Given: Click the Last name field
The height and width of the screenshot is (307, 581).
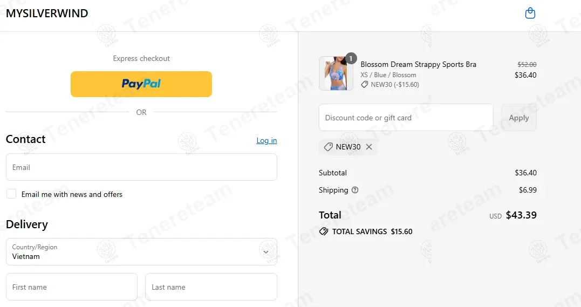Looking at the screenshot, I should [x=211, y=287].
